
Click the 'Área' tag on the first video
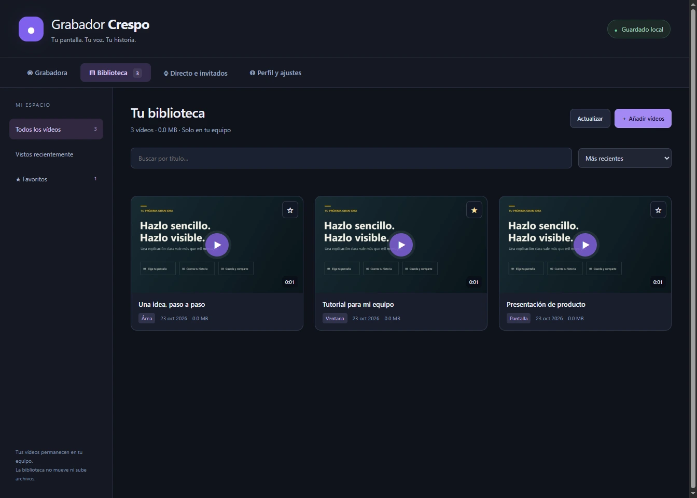click(147, 318)
